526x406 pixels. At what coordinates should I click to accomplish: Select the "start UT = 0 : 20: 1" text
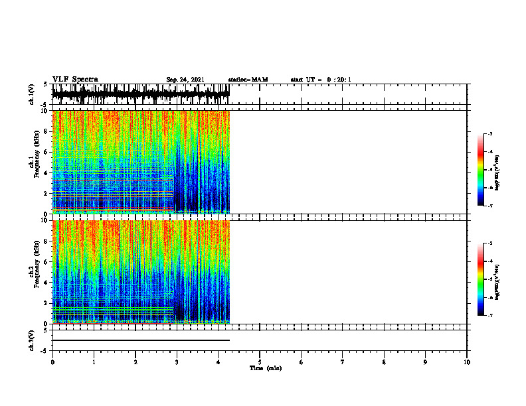point(321,80)
